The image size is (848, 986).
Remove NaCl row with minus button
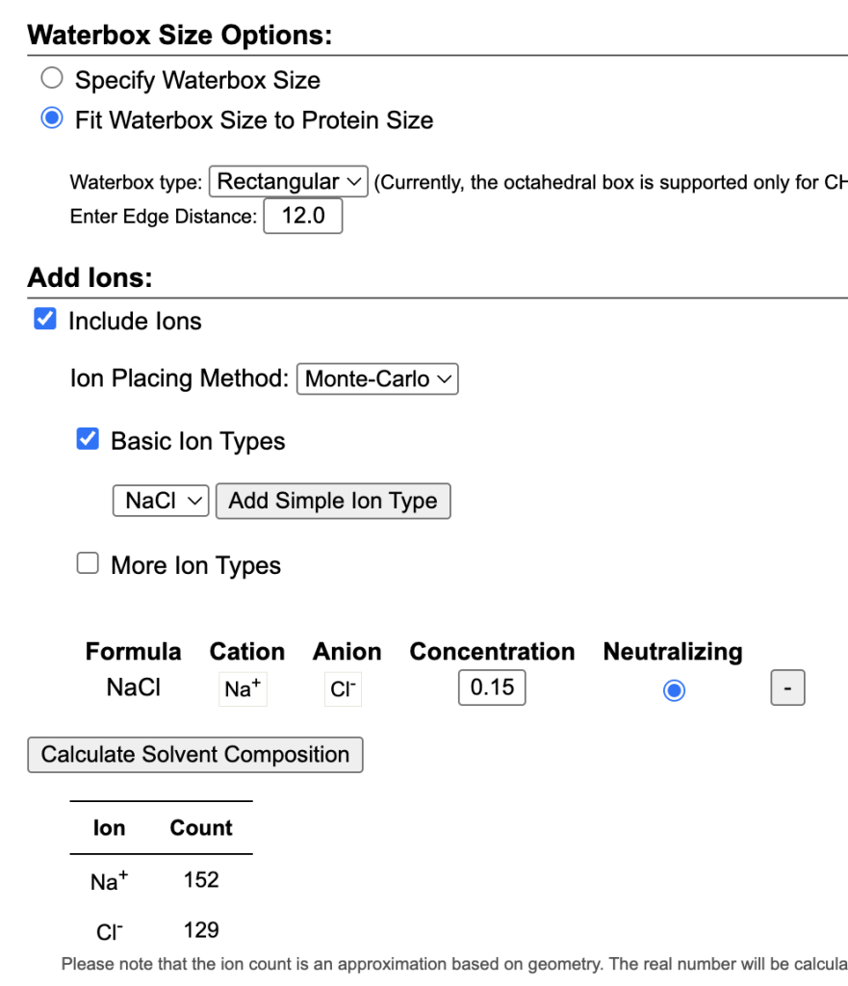(787, 688)
